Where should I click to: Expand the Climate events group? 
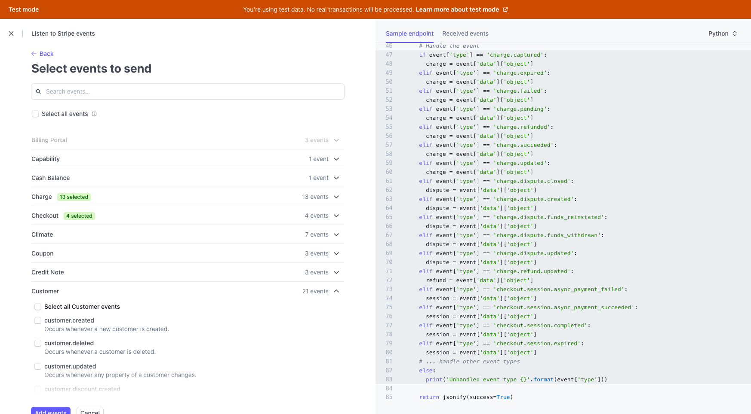336,234
